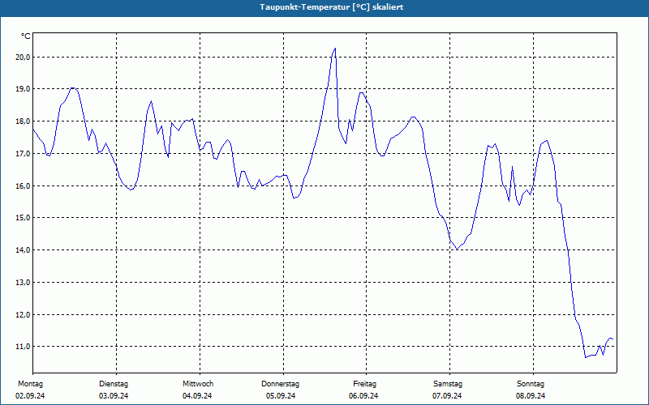Click the date 07.09.24
649x405 pixels.
(447, 396)
